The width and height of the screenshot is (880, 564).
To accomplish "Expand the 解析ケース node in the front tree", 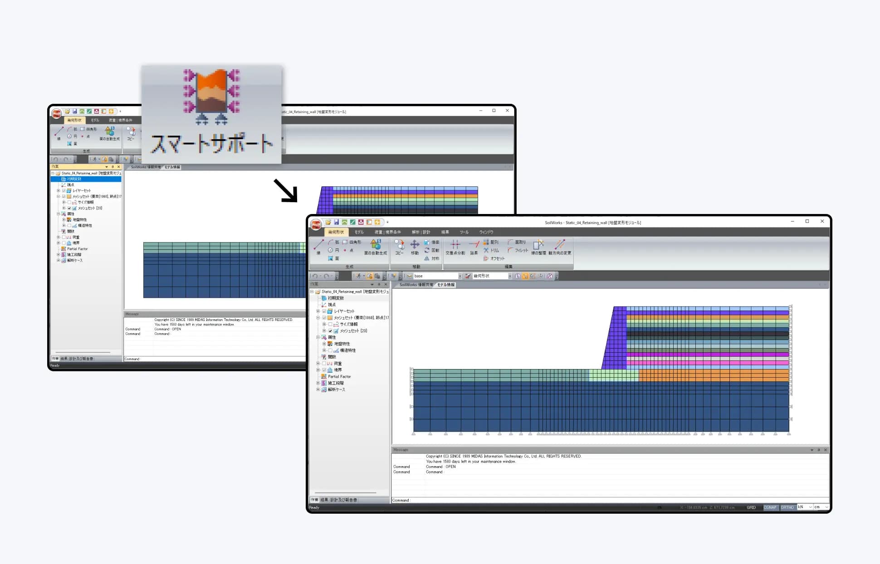I will coord(318,389).
